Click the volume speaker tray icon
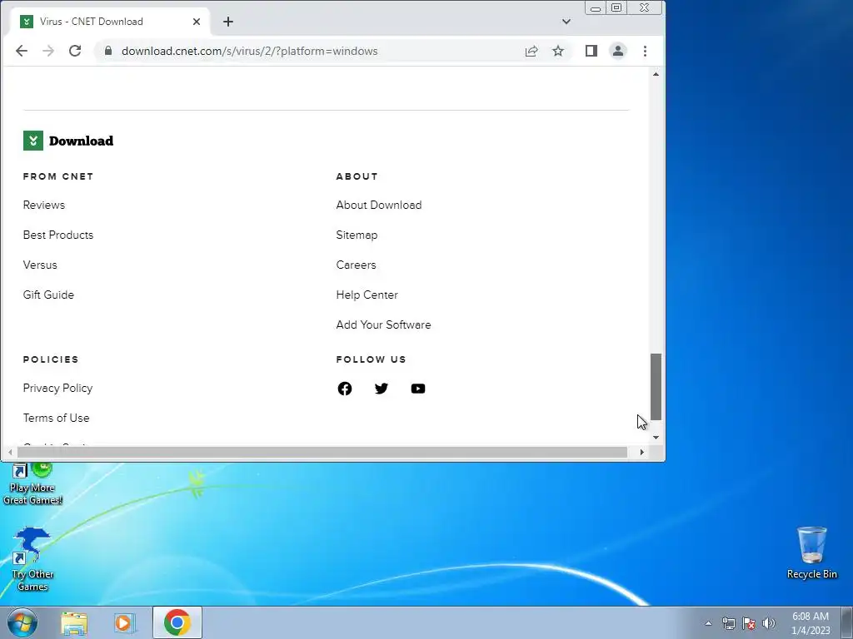The image size is (853, 639). (769, 623)
